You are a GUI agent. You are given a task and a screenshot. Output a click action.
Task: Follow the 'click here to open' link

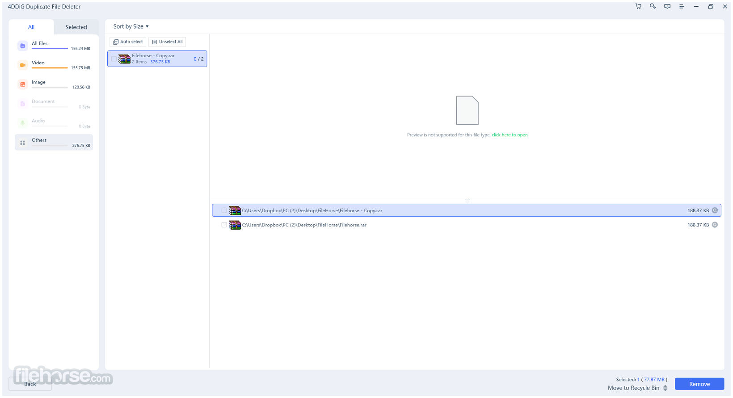point(510,135)
